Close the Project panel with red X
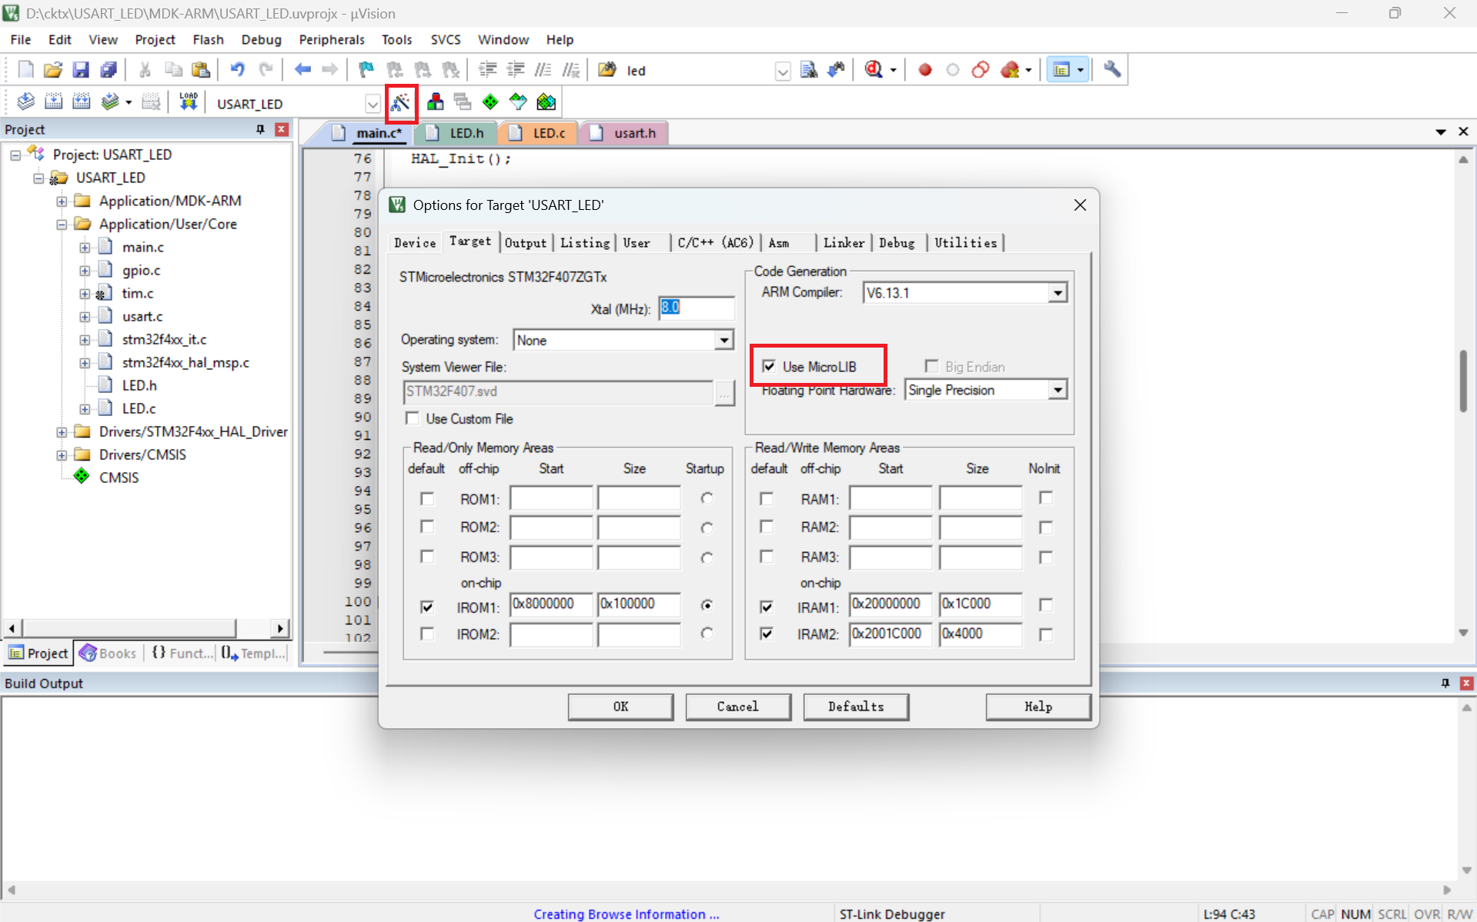1477x922 pixels. click(282, 129)
